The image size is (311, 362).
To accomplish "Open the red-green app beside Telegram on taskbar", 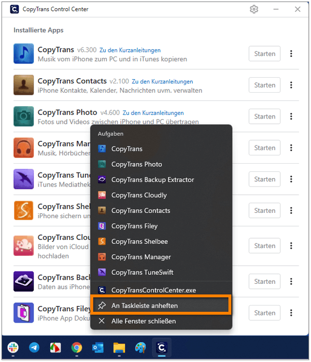I will point(55,347).
